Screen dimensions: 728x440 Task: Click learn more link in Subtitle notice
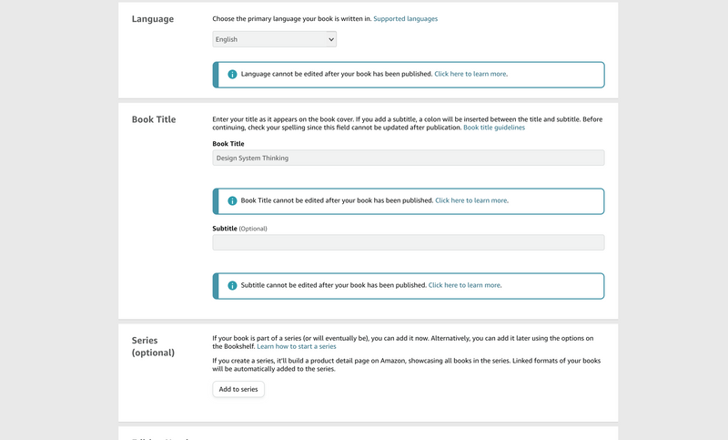(465, 285)
